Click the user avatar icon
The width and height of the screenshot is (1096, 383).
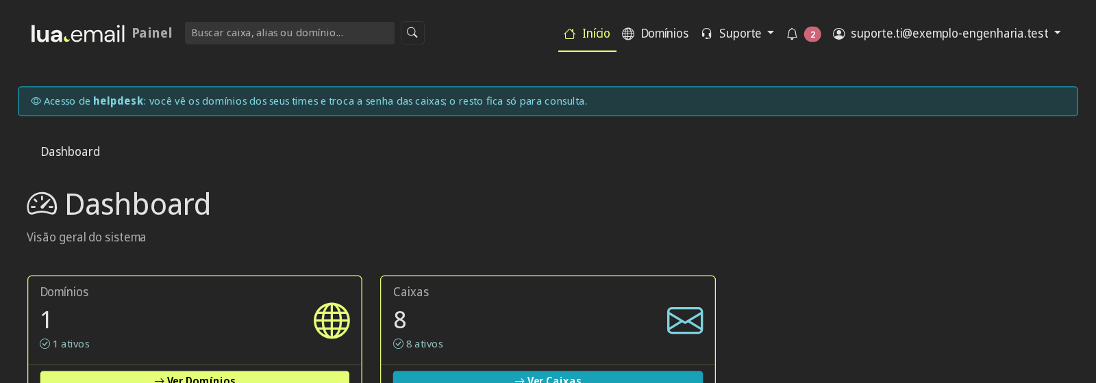point(838,34)
